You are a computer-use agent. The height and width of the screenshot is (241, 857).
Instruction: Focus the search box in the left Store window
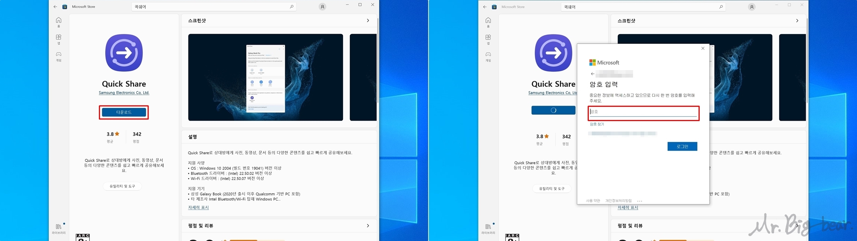coord(214,7)
